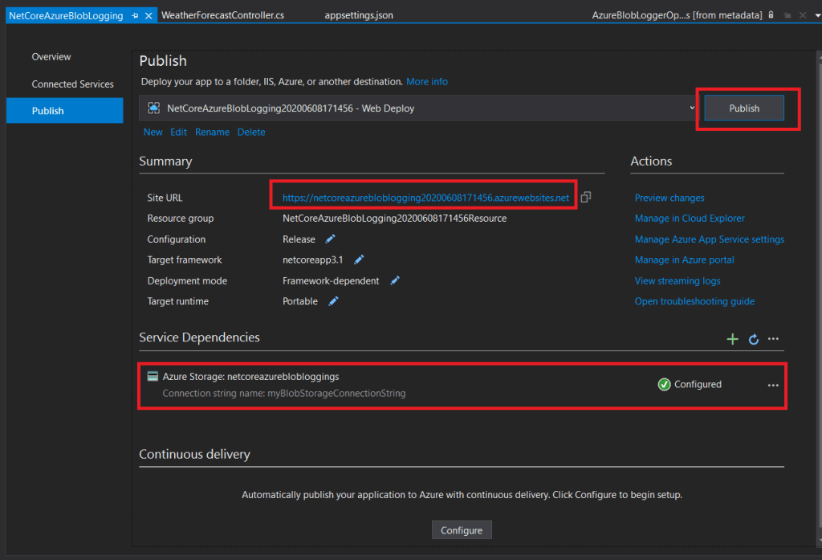Open the appsettings.json tab
This screenshot has width=822, height=560.
(x=358, y=15)
